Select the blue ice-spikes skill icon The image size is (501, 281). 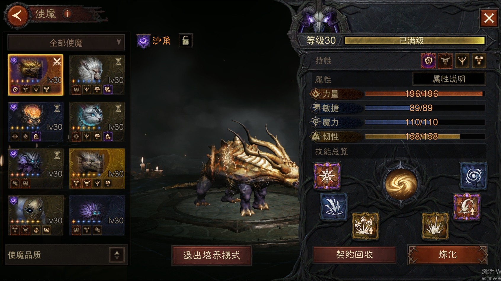coord(334,207)
